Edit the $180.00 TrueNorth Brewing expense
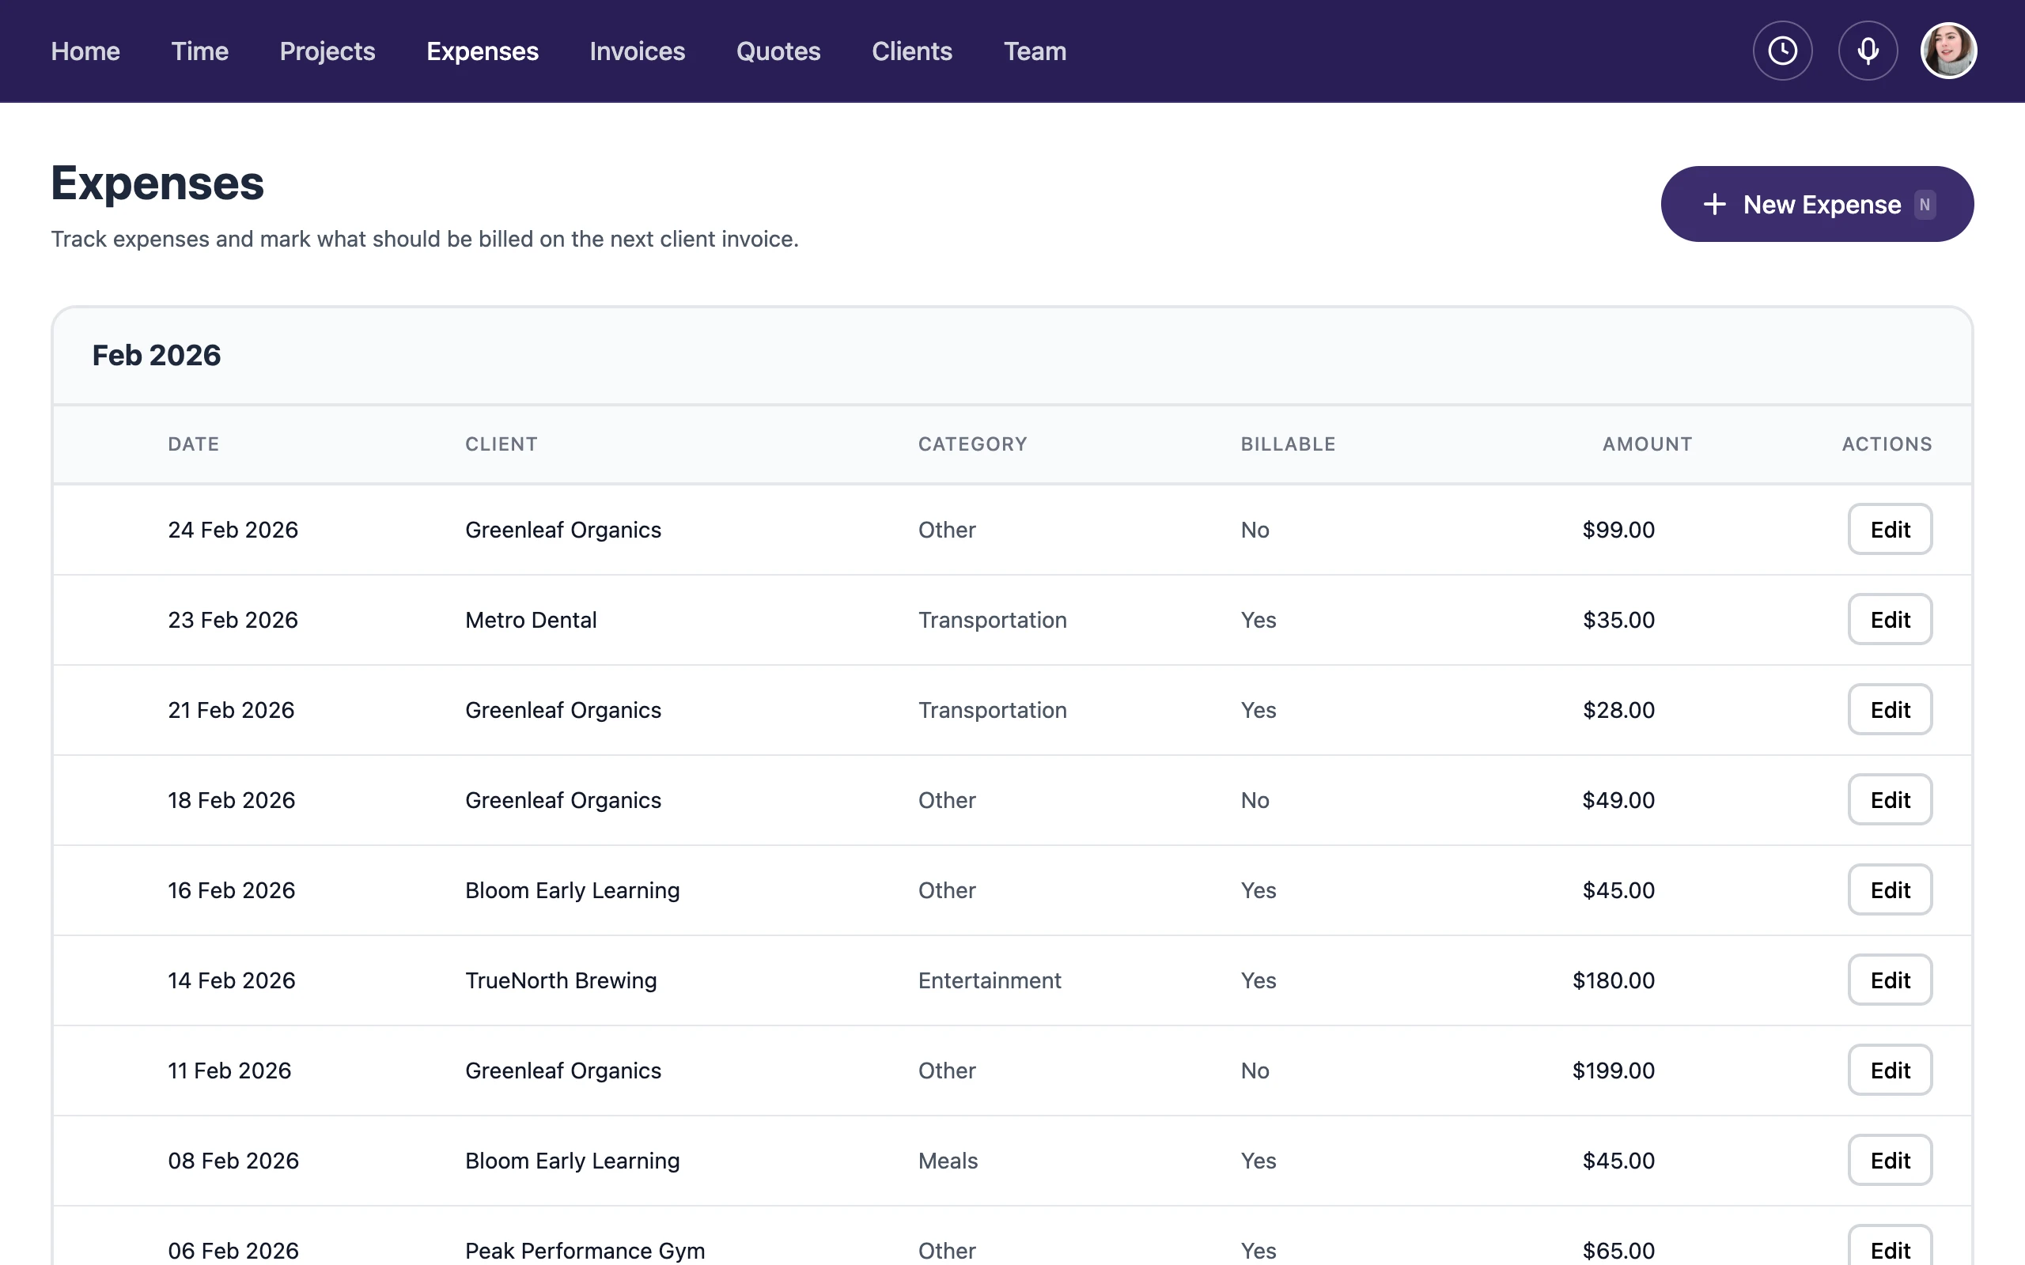Image resolution: width=2025 pixels, height=1265 pixels. point(1890,980)
